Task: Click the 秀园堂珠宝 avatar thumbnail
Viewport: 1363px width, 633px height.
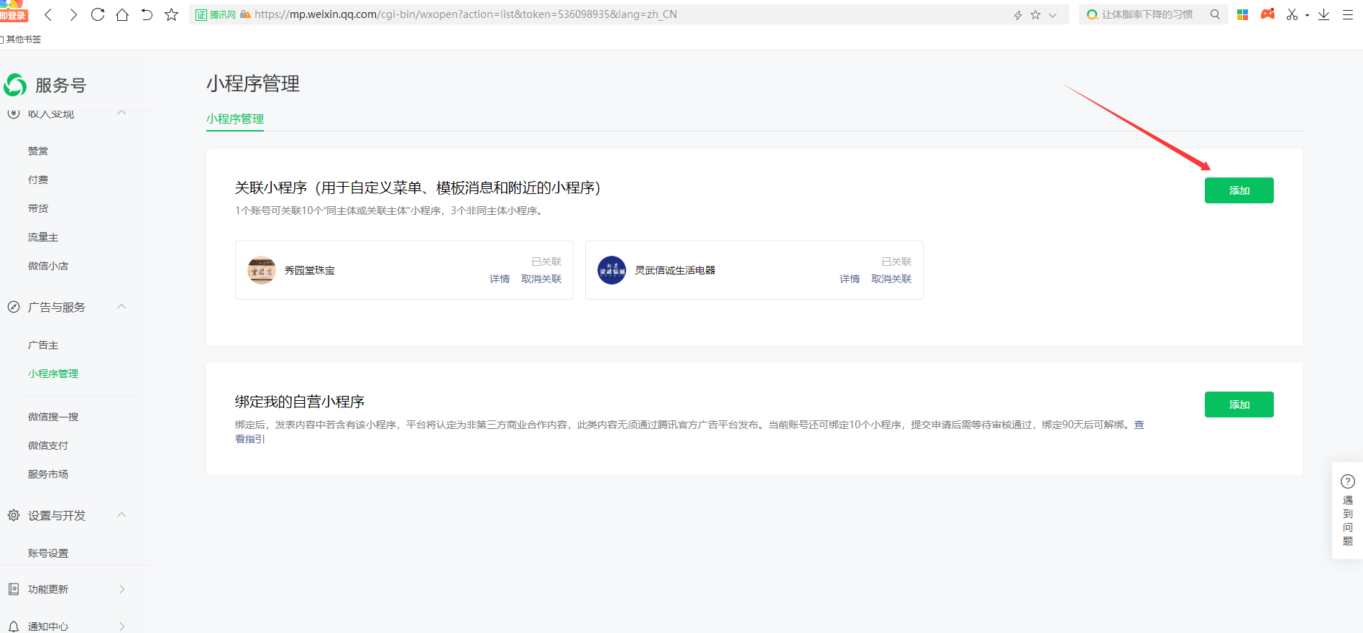Action: 262,270
